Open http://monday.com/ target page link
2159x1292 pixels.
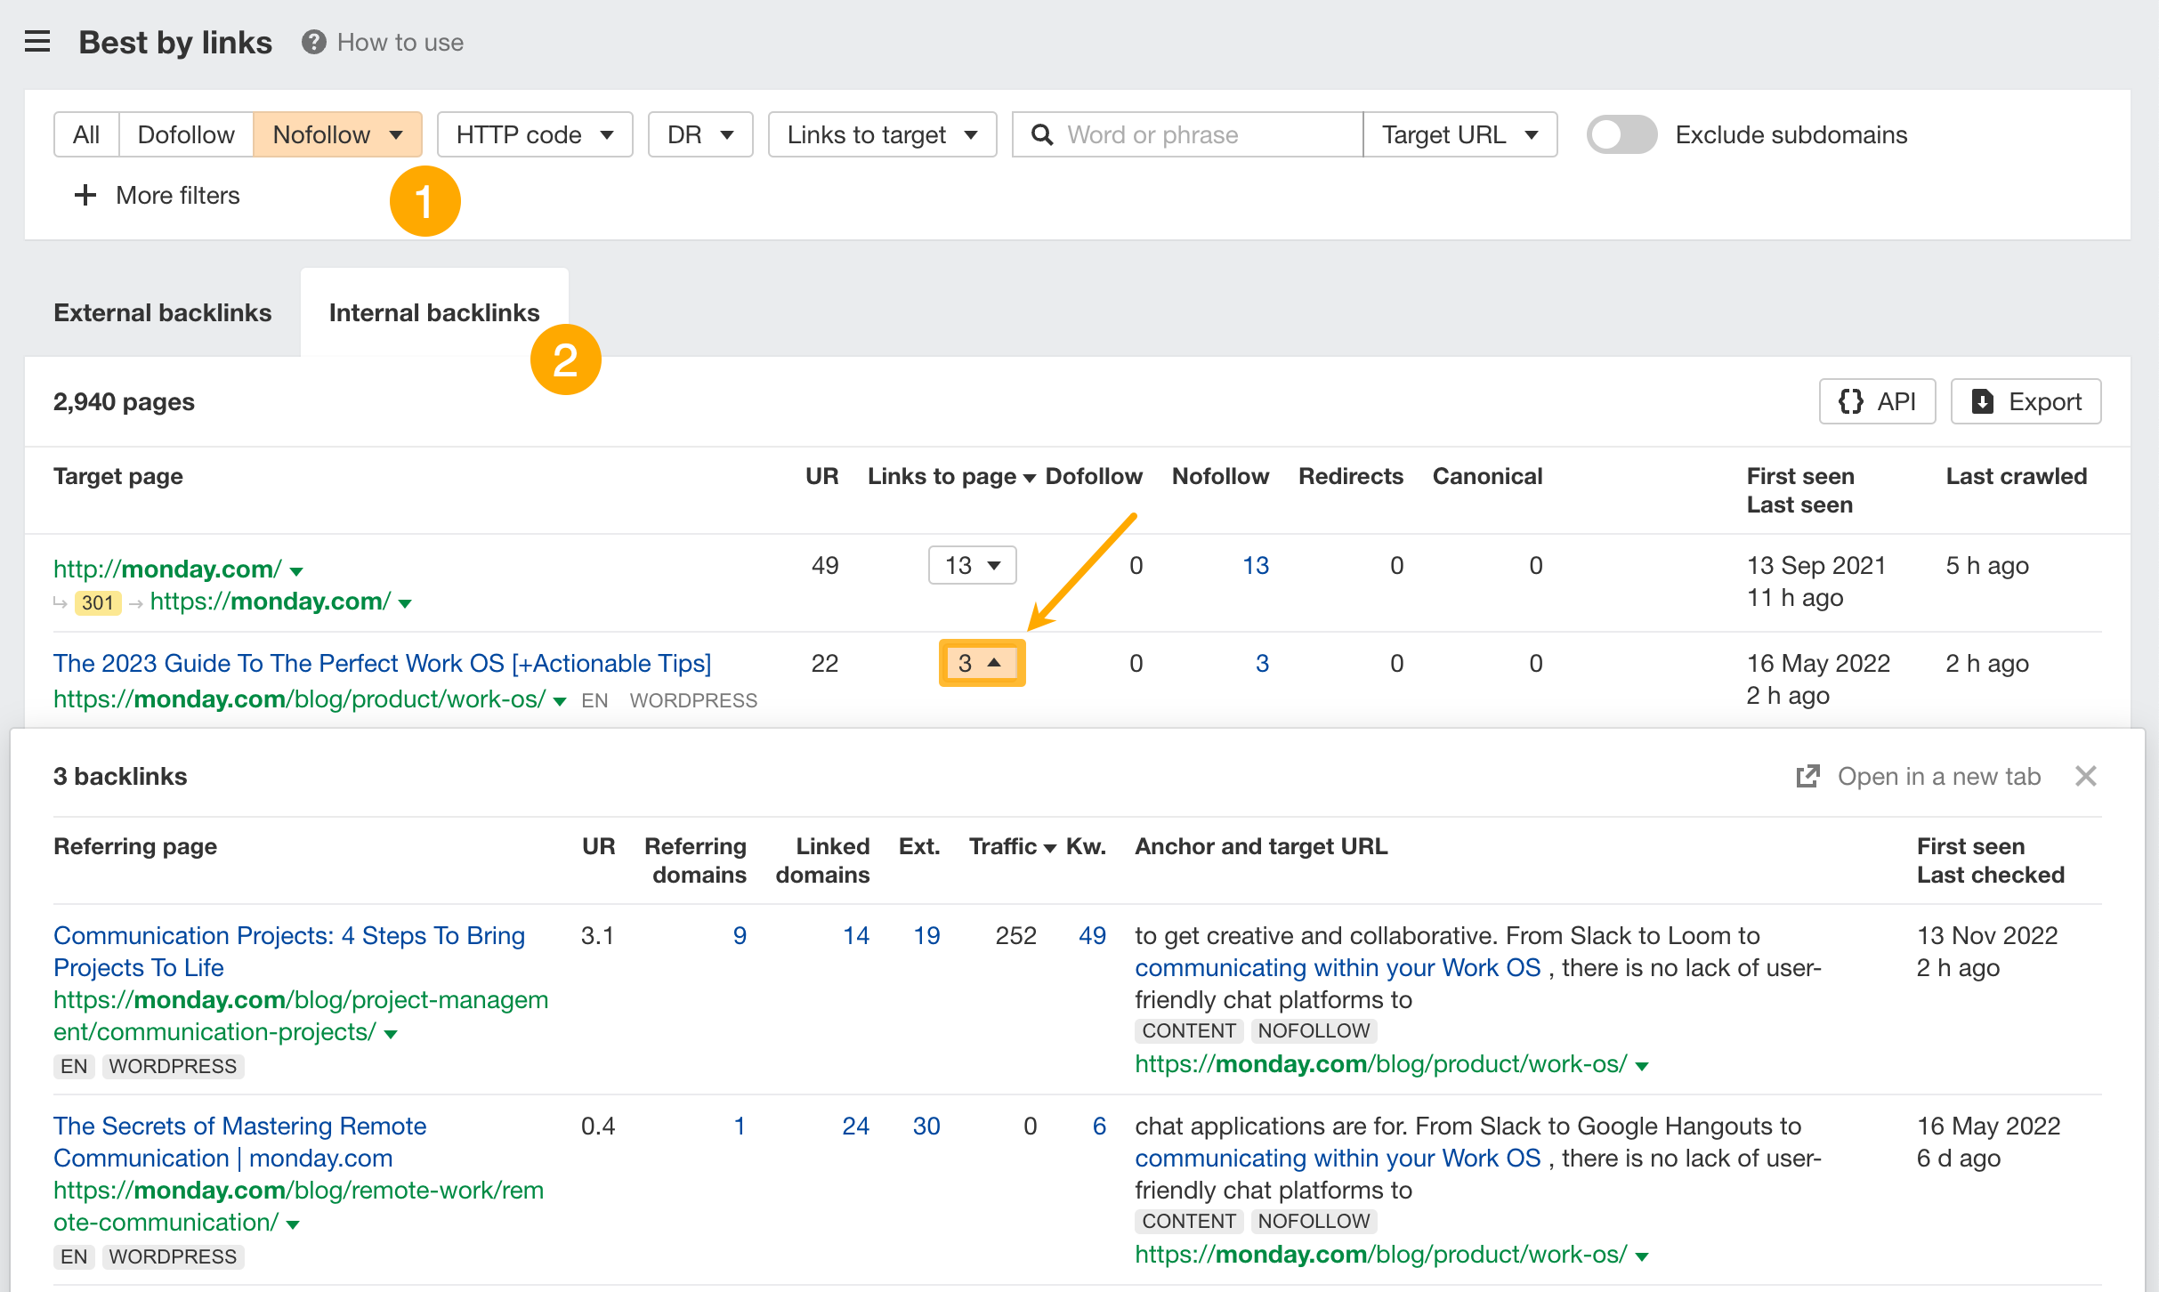[x=167, y=569]
